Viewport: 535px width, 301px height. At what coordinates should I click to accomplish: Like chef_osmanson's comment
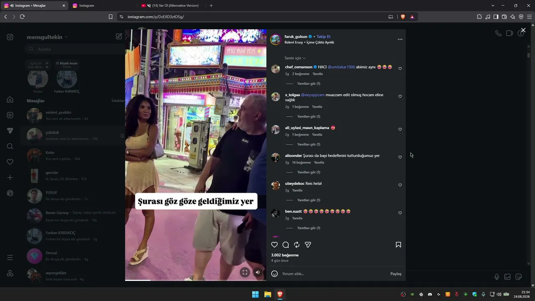pos(400,69)
